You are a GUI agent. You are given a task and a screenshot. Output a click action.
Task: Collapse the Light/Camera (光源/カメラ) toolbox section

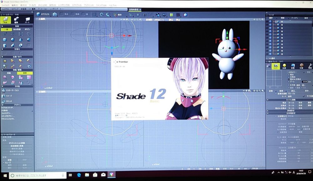click(x=2, y=57)
